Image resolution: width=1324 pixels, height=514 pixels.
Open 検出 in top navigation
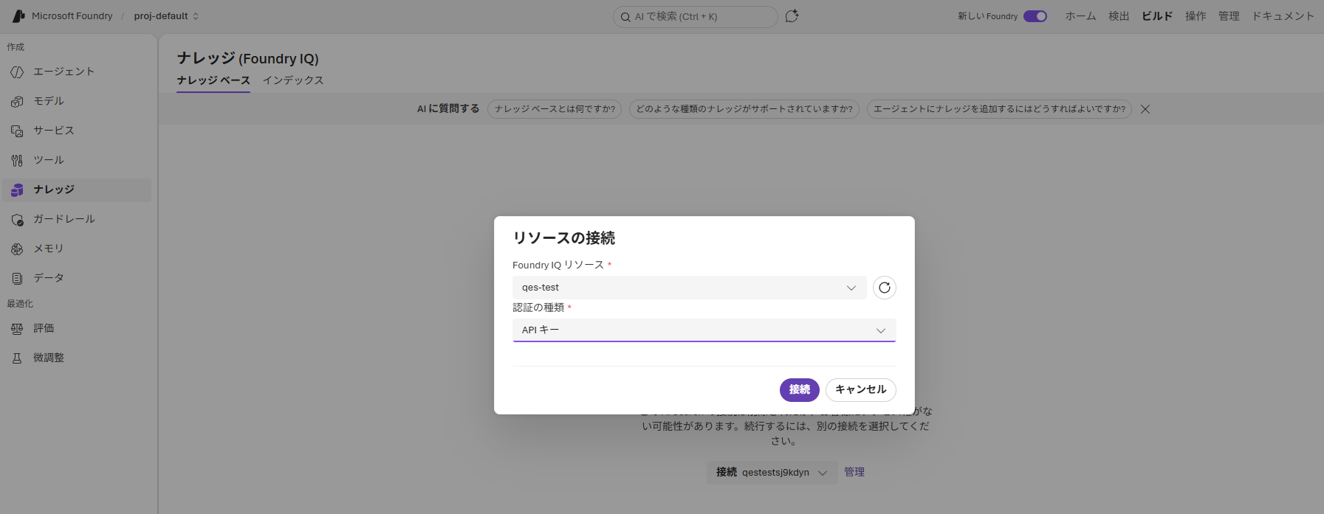point(1119,16)
